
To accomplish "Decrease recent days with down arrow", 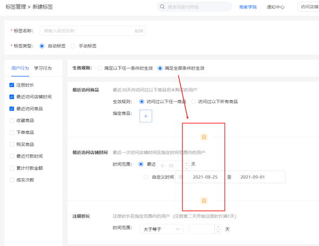I will 187,168.
